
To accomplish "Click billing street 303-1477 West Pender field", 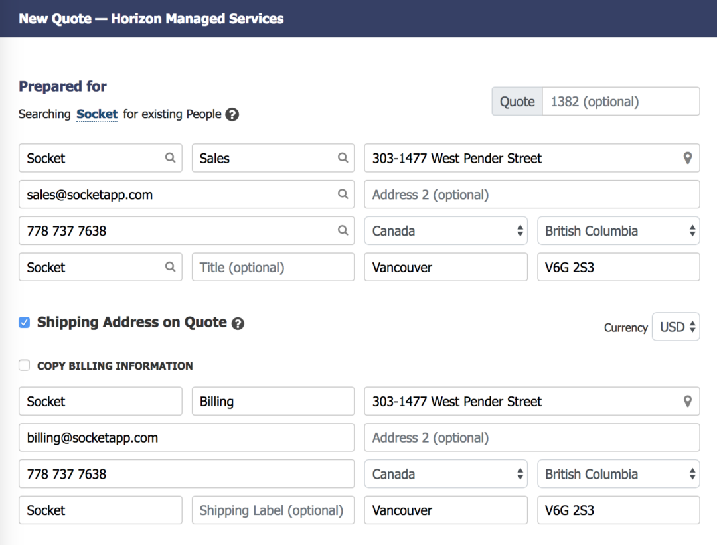I will 532,158.
